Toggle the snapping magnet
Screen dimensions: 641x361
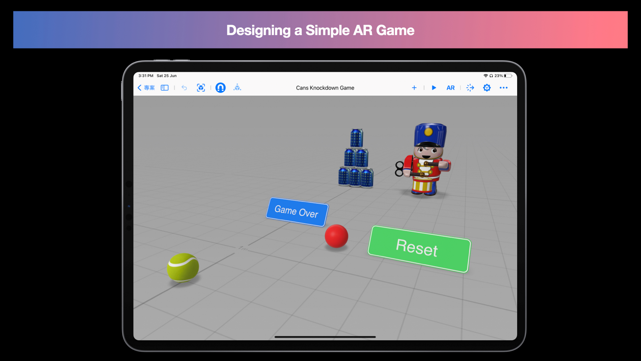coord(220,88)
